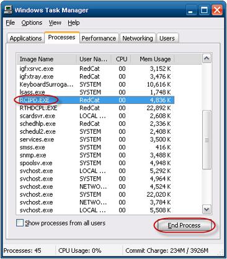
Task: Click the scroll up arrow
Action: point(207,59)
